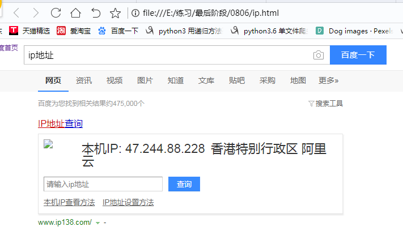Open IP地址设置方法 link
Screen dimensions: 403x235
[x=128, y=202]
